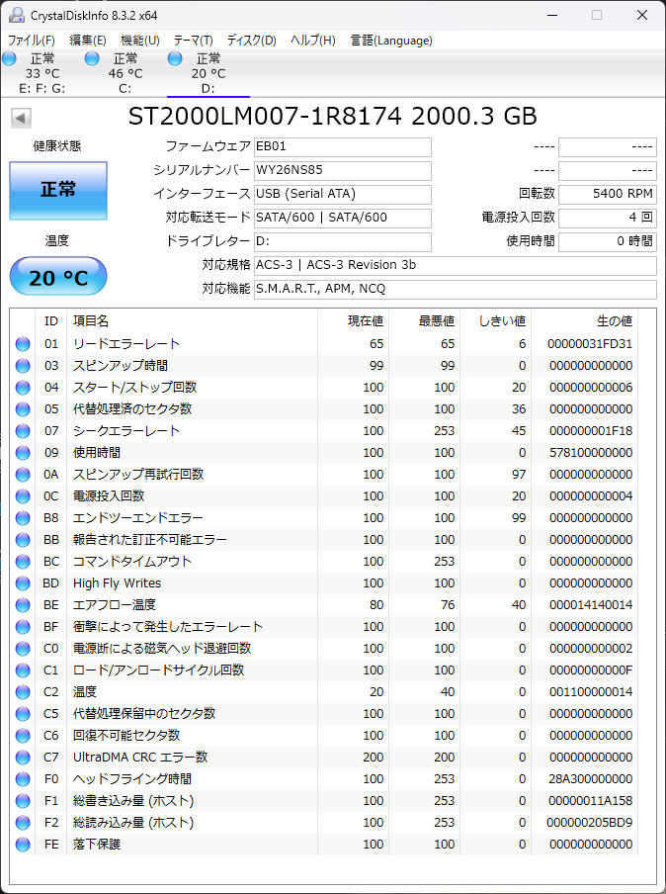
Task: Click the CrystalDiskInfo app icon in title bar
Action: coord(14,15)
